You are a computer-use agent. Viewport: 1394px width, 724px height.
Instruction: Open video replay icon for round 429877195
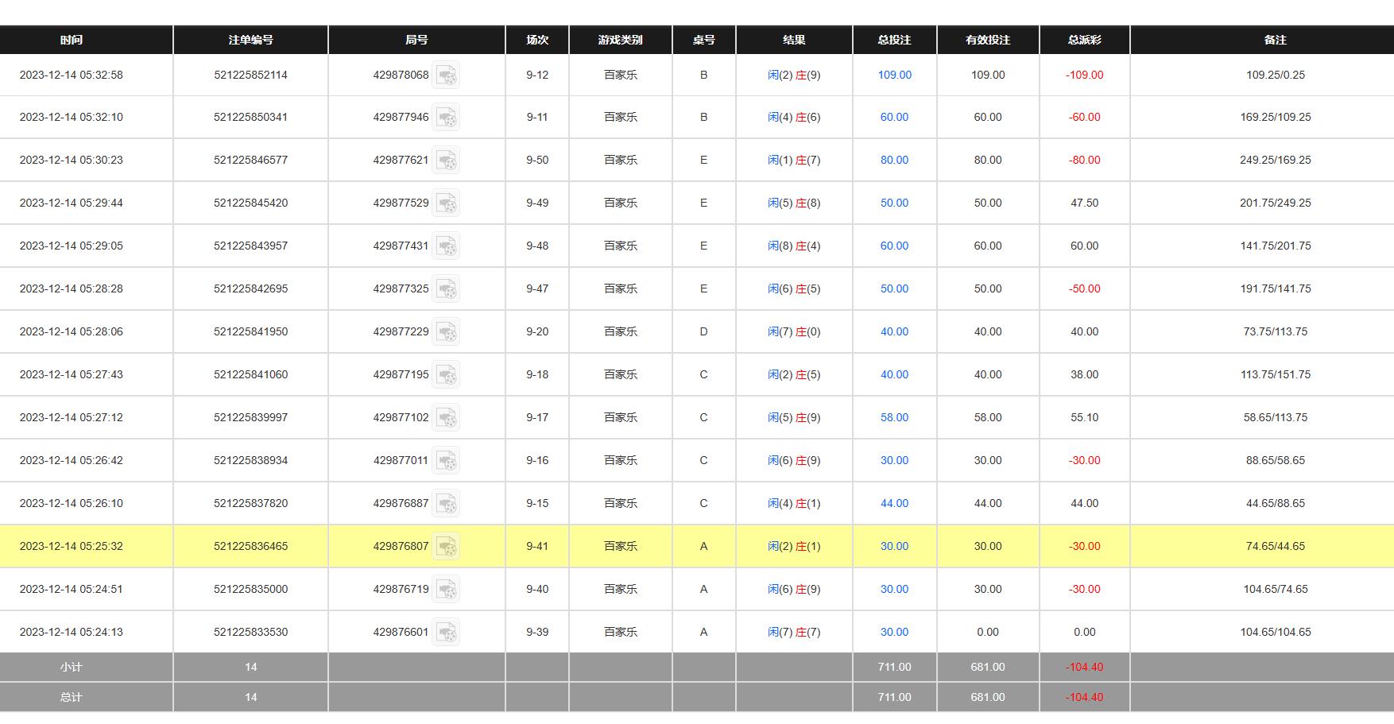[x=446, y=374]
